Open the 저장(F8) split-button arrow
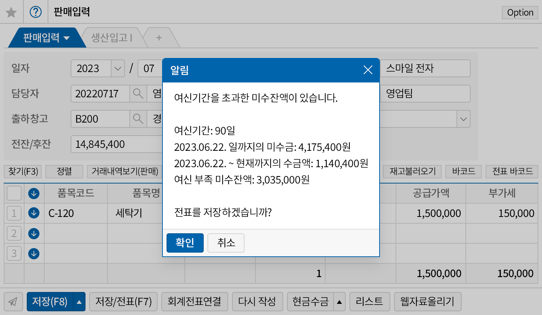The width and height of the screenshot is (542, 315). (79, 302)
